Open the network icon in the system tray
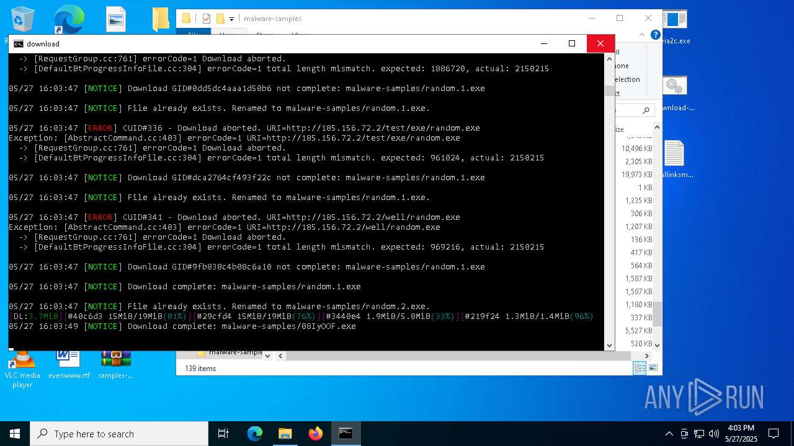 pyautogui.click(x=699, y=434)
